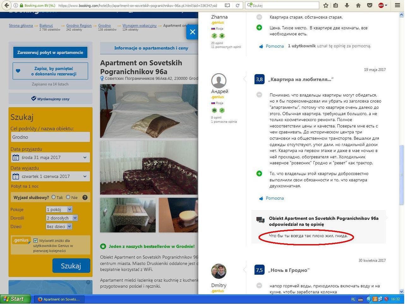This screenshot has height=305, width=407.
Task: Open the Firefox hamburger menu
Action: click(x=398, y=5)
